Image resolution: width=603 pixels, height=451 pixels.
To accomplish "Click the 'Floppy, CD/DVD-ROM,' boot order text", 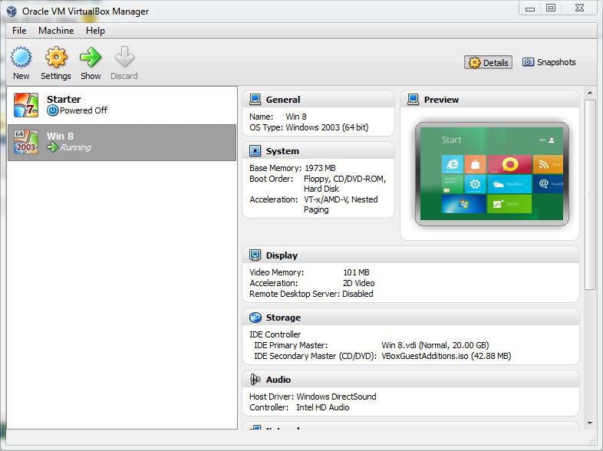I will pos(344,179).
